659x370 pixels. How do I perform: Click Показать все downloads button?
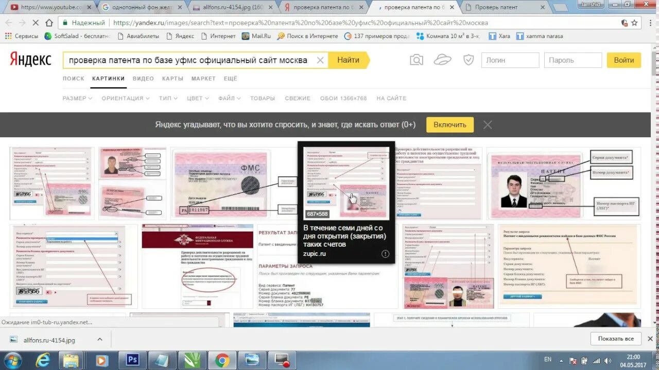[x=616, y=339]
